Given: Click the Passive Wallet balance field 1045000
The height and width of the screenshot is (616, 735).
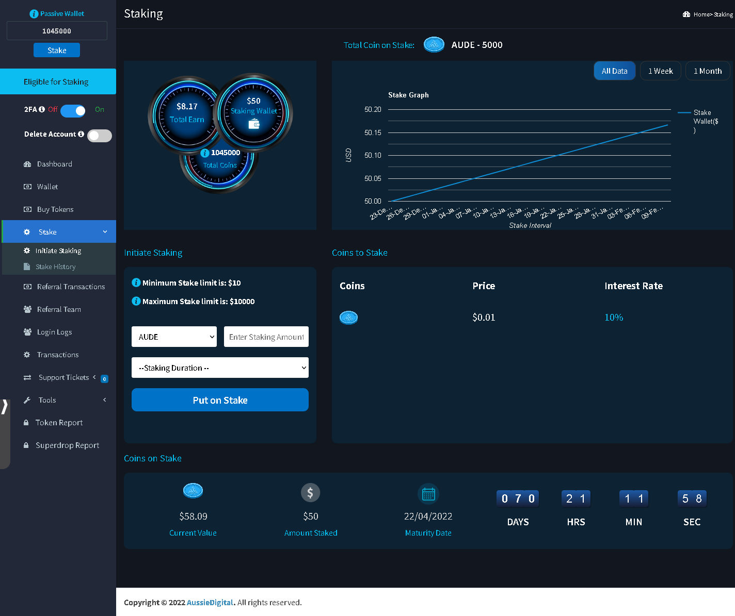Looking at the screenshot, I should [57, 30].
